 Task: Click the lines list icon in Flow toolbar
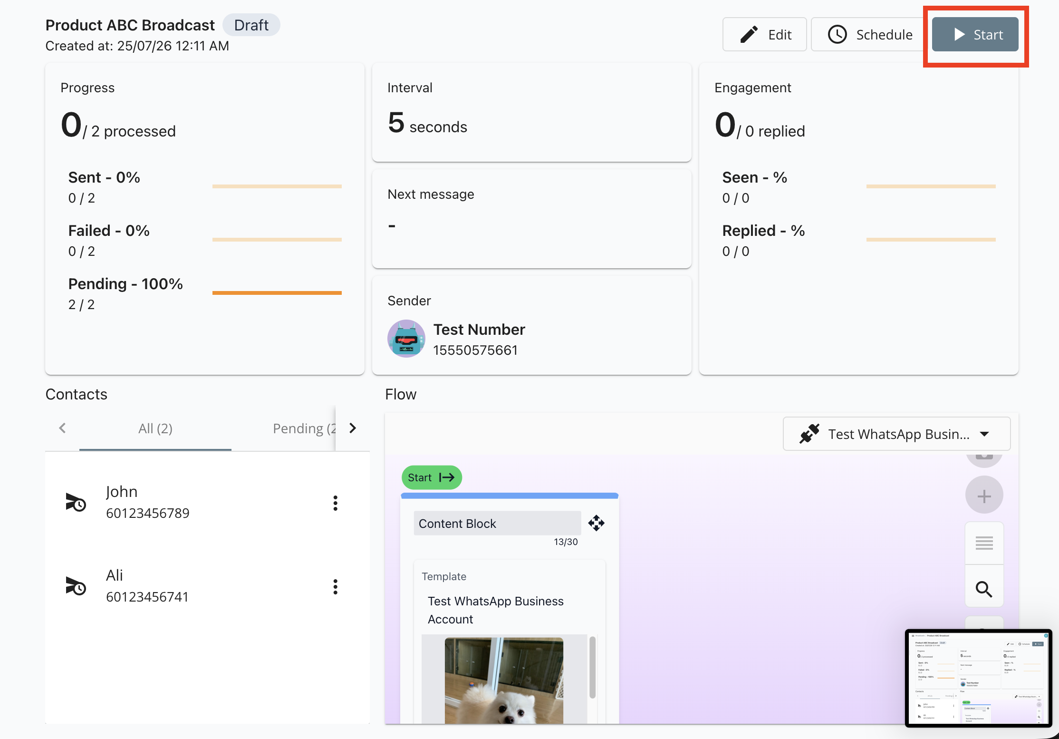(984, 543)
